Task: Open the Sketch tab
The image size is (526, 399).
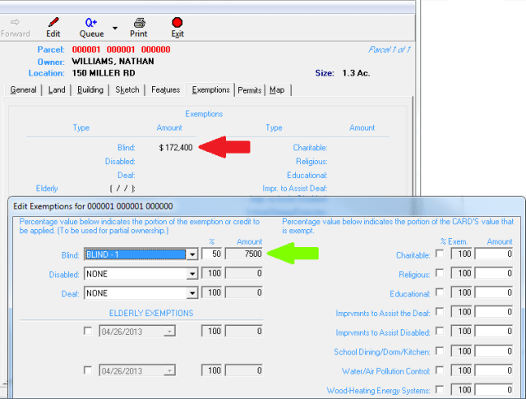Action: pyautogui.click(x=127, y=89)
